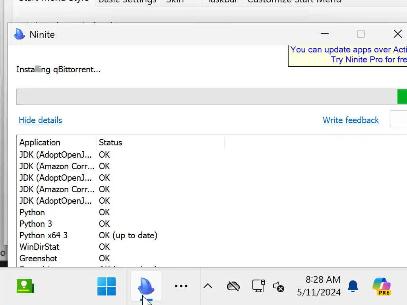Close the Ninite window
Screen dimensions: 407x305
(397, 34)
